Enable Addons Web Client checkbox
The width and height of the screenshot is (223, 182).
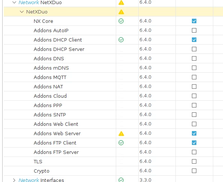pos(194,124)
